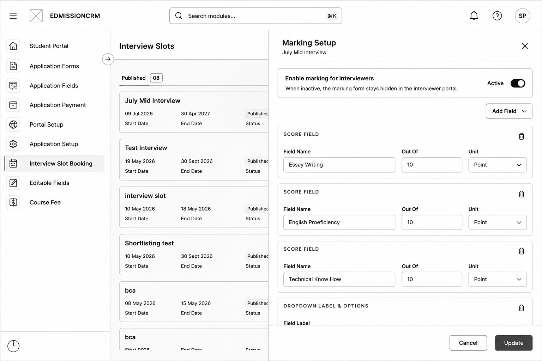Click the Cancel button
The width and height of the screenshot is (542, 361).
tap(468, 343)
